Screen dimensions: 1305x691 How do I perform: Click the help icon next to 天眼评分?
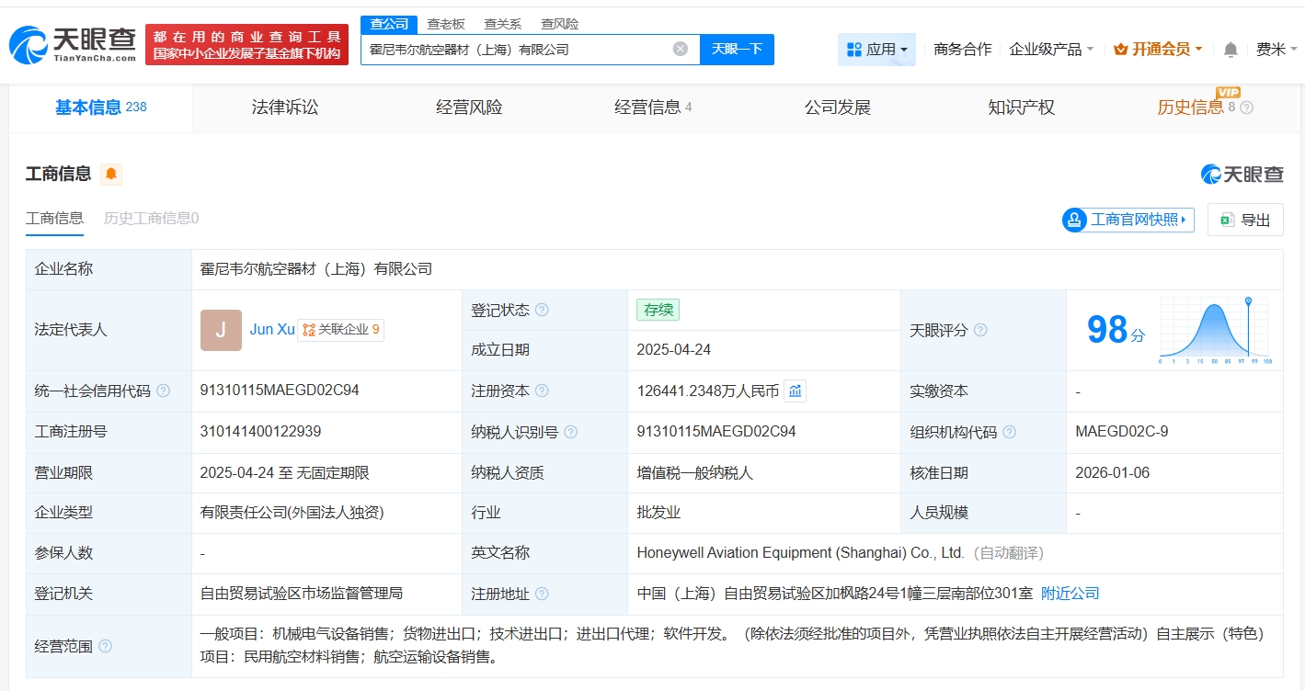(980, 330)
